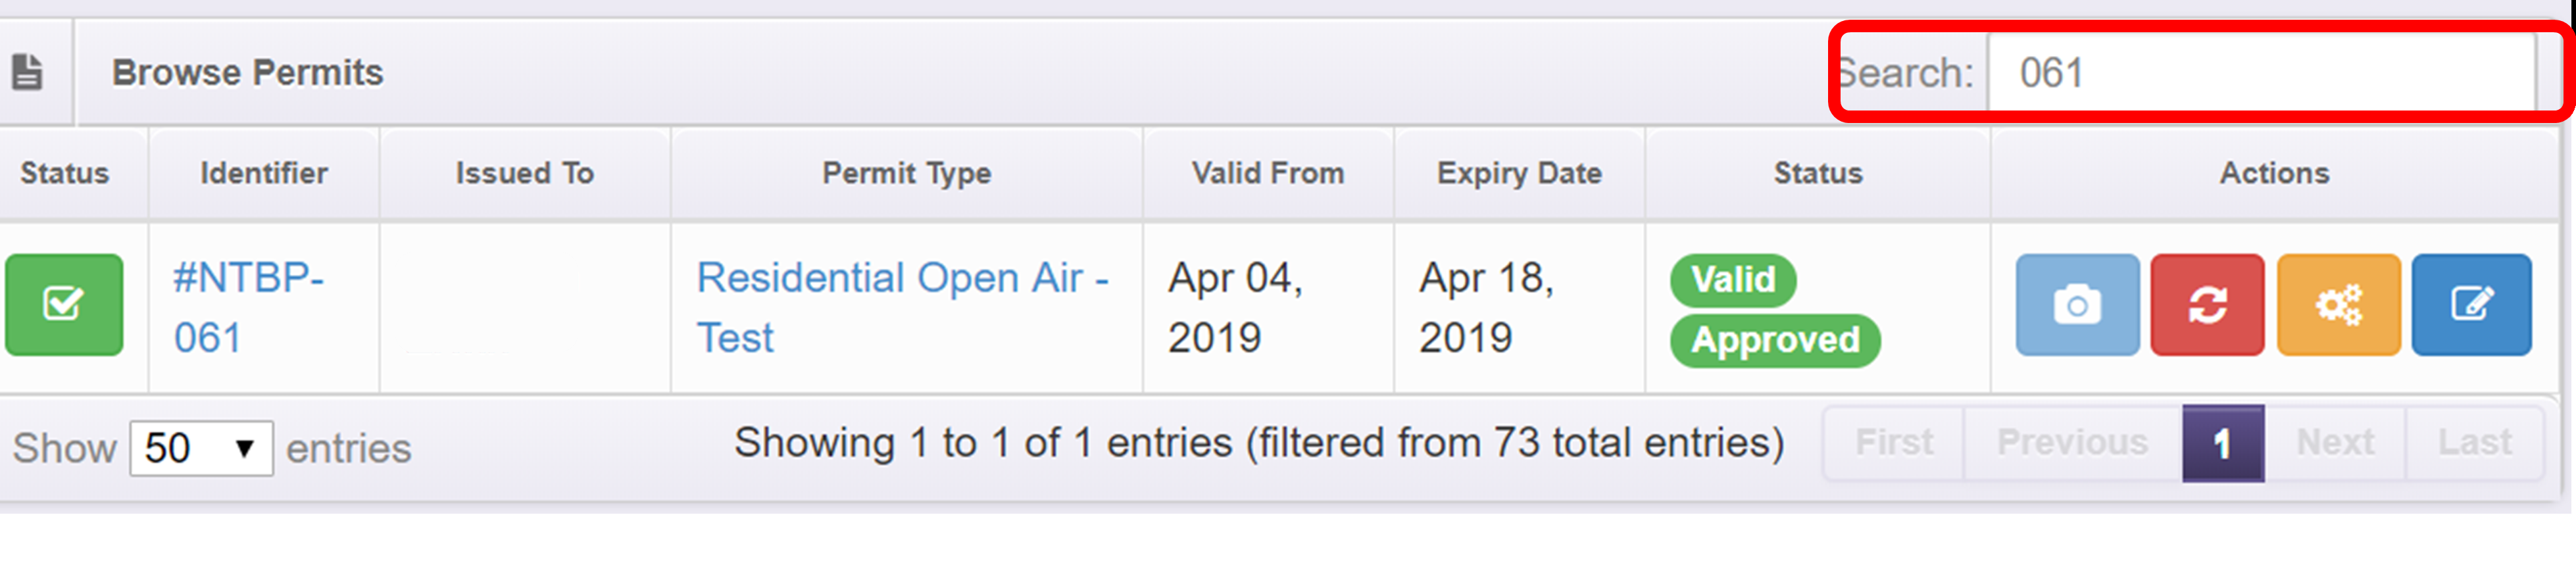This screenshot has width=2576, height=565.
Task: Go to the First page
Action: (x=1894, y=442)
